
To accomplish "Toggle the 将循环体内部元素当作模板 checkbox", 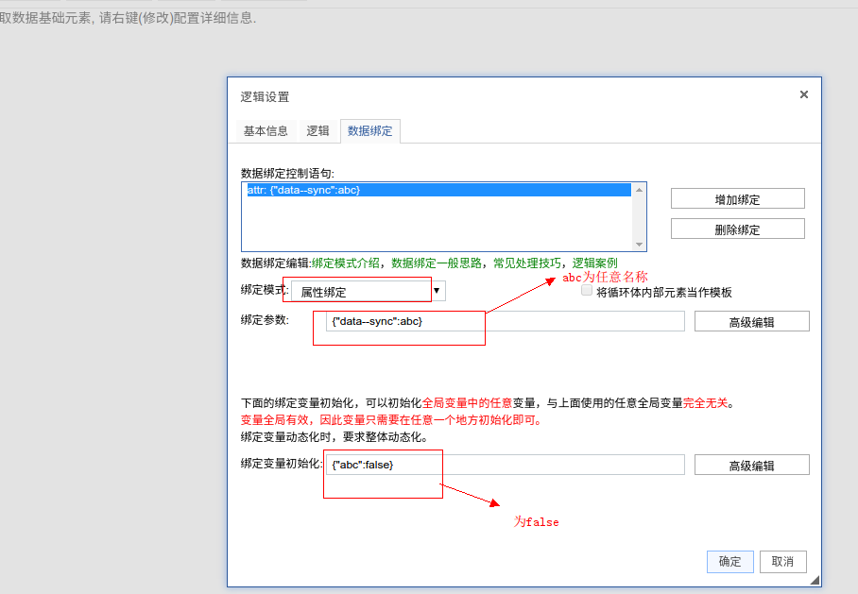I will 587,292.
